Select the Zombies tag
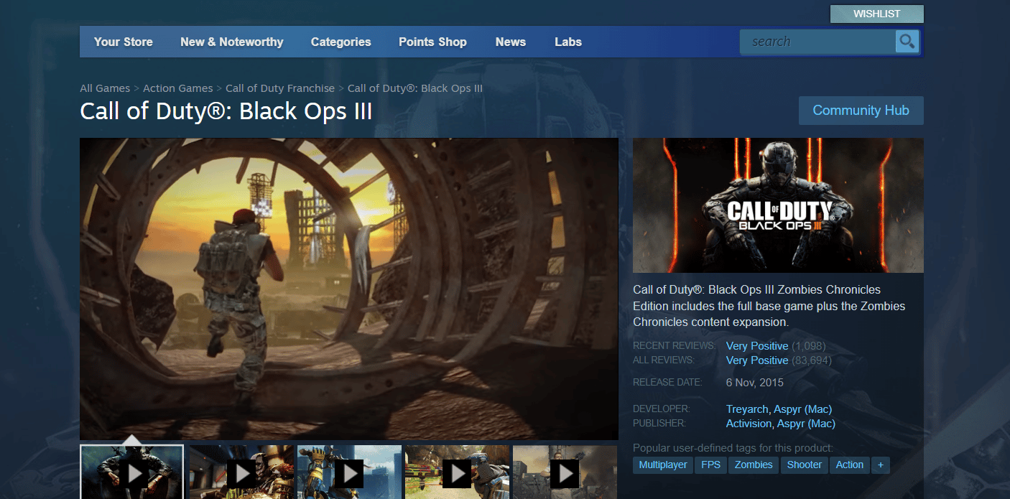 click(x=754, y=465)
